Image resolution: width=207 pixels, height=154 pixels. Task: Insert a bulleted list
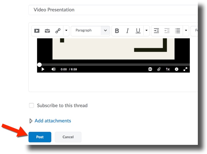pyautogui.click(x=177, y=31)
